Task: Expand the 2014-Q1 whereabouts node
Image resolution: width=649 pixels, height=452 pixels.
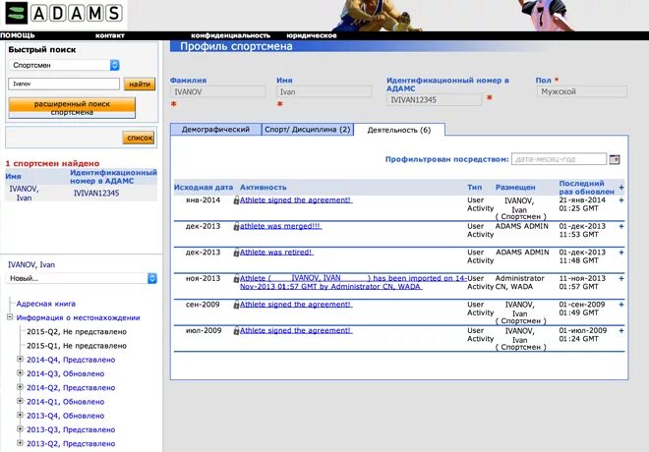Action: [x=20, y=401]
